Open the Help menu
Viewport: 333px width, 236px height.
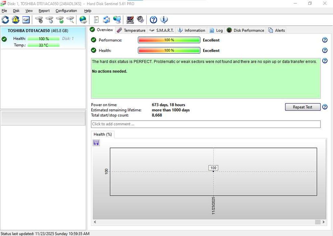(88, 10)
